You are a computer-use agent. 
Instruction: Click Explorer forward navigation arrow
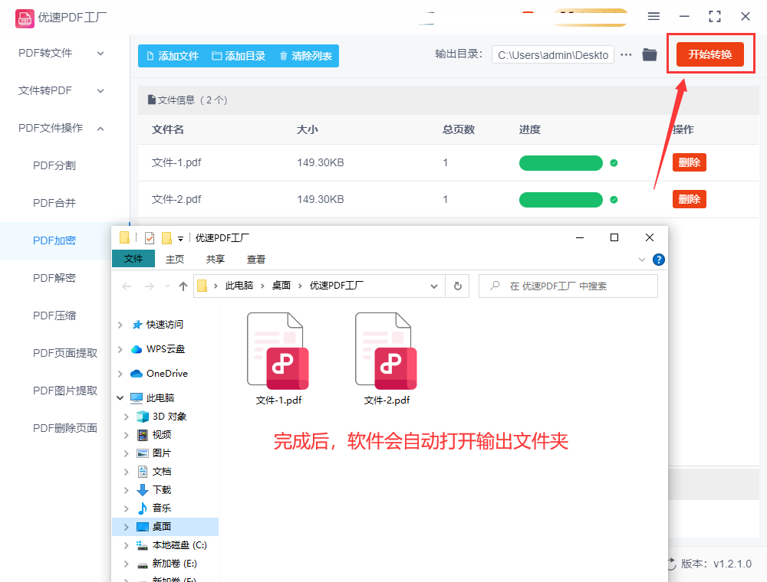coord(150,286)
